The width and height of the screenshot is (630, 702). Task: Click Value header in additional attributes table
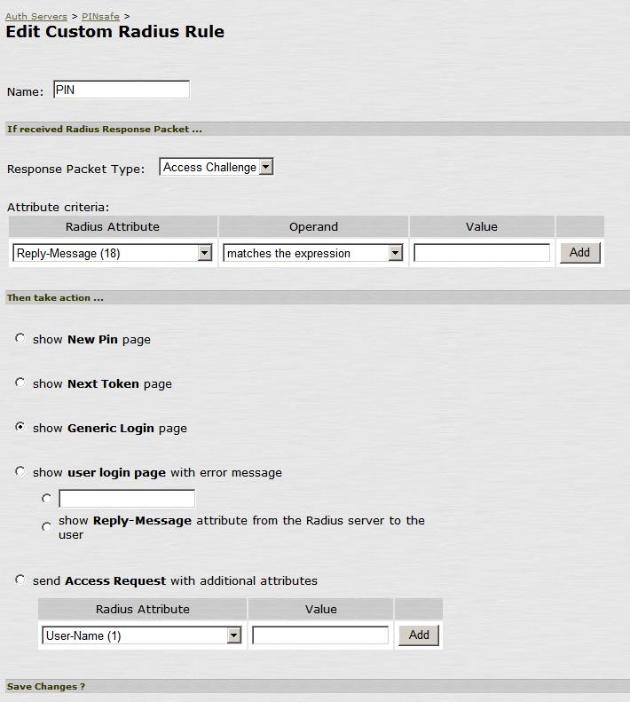coord(320,609)
